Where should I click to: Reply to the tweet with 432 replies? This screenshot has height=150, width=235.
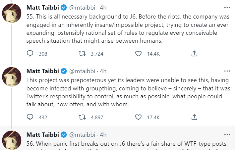(30, 117)
